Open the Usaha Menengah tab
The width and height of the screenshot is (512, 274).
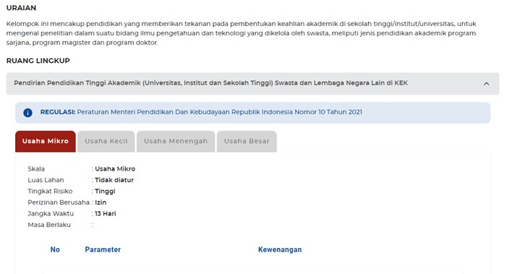click(x=176, y=142)
